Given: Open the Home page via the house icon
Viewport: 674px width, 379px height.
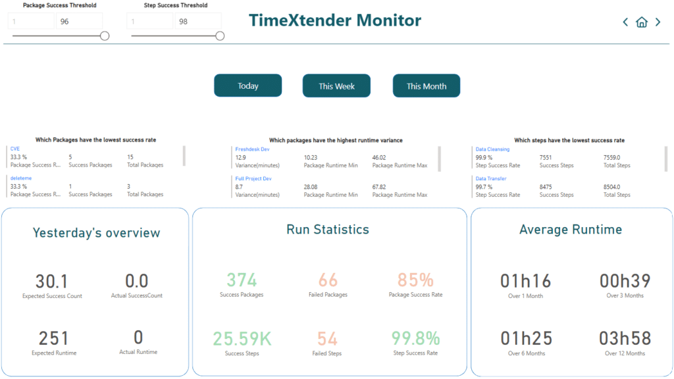Looking at the screenshot, I should click(642, 22).
